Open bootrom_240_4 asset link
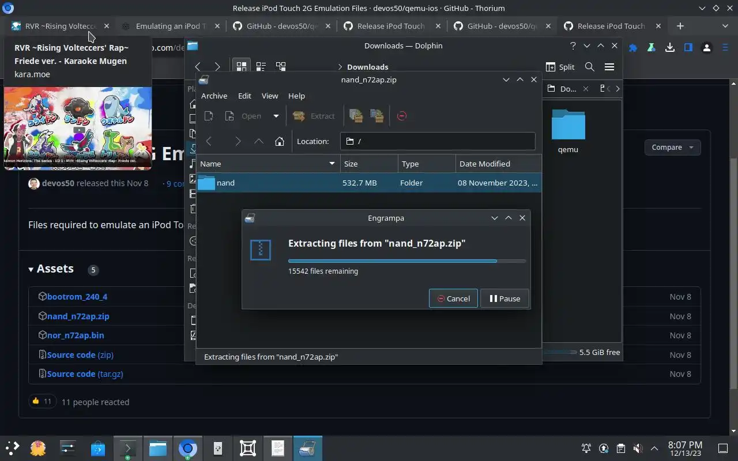Screen dimensions: 738x461 pyautogui.click(x=77, y=297)
